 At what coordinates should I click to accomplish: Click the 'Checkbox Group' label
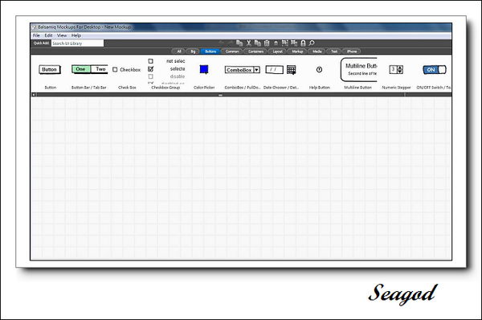(x=165, y=88)
